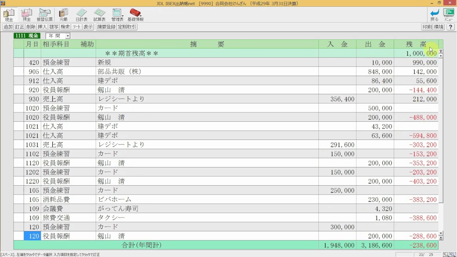Select the 旅費交通 account cell
This screenshot has height=257, width=457.
pos(68,218)
